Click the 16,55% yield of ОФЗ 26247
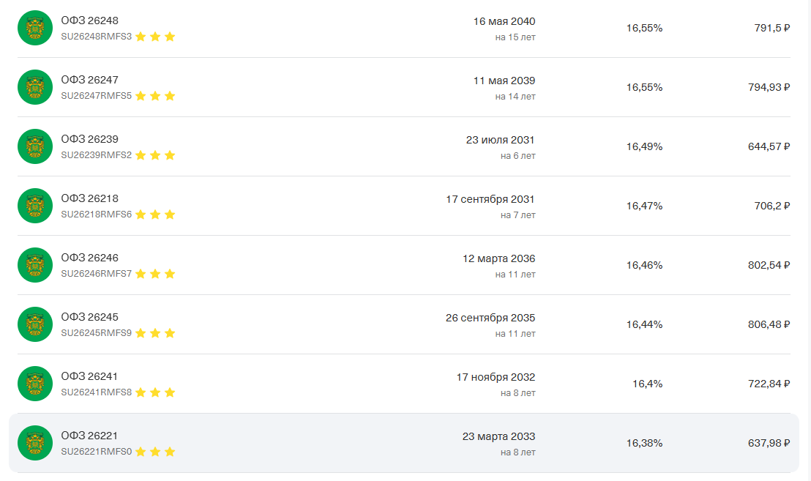Image resolution: width=811 pixels, height=481 pixels. (x=644, y=87)
